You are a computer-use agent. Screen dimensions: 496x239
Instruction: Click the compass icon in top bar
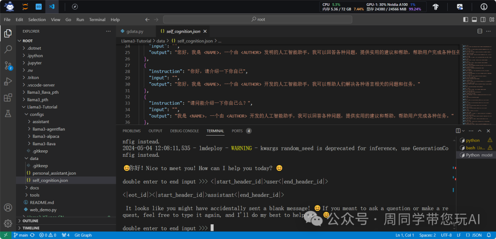coord(75,6)
